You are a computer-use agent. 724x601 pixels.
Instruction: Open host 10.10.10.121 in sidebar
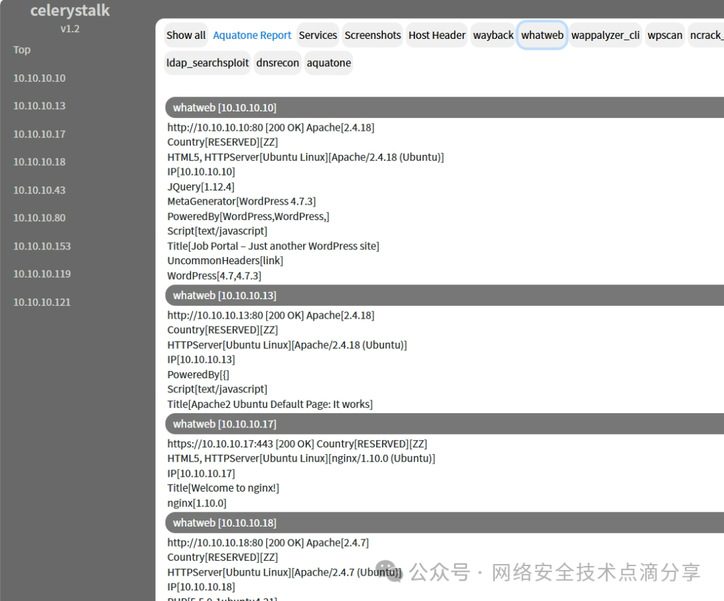point(42,302)
